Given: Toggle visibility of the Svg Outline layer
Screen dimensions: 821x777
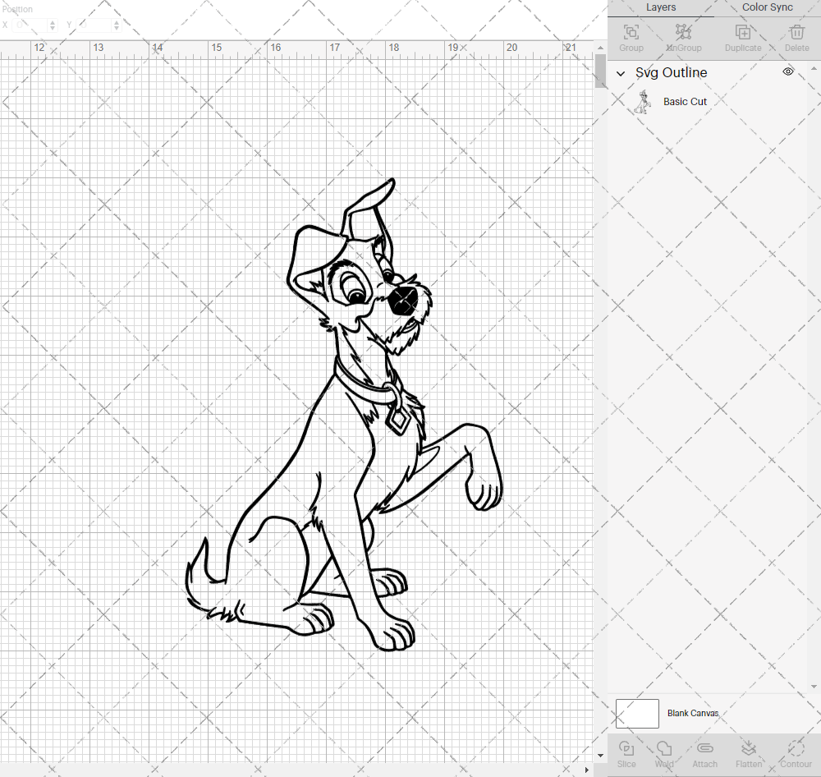Looking at the screenshot, I should tap(787, 72).
